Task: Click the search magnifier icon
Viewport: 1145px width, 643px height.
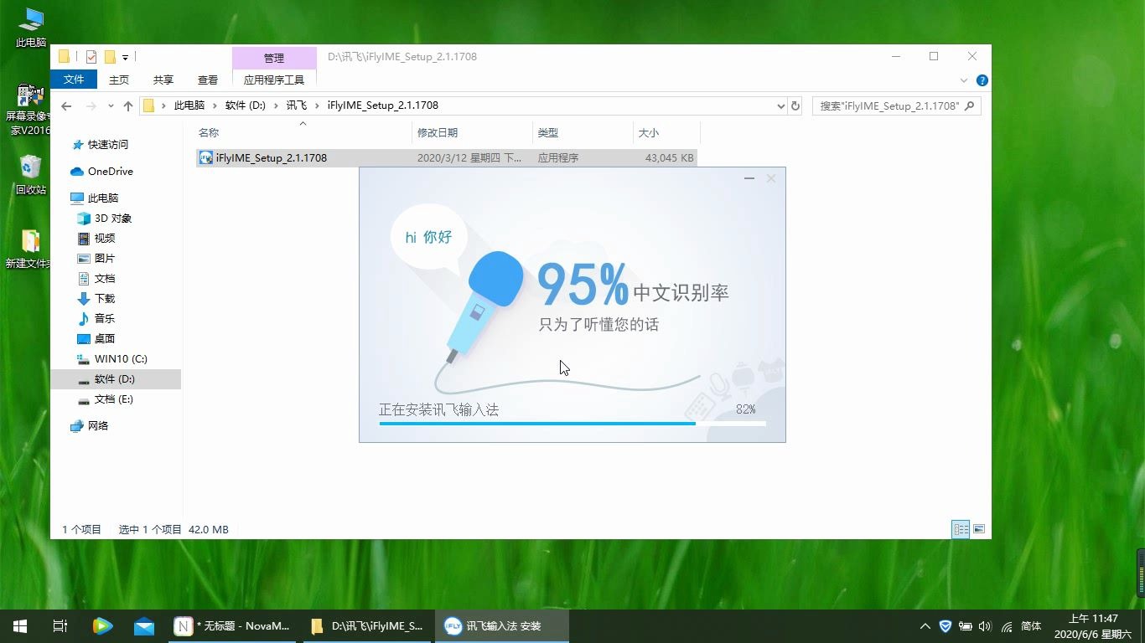Action: [970, 106]
